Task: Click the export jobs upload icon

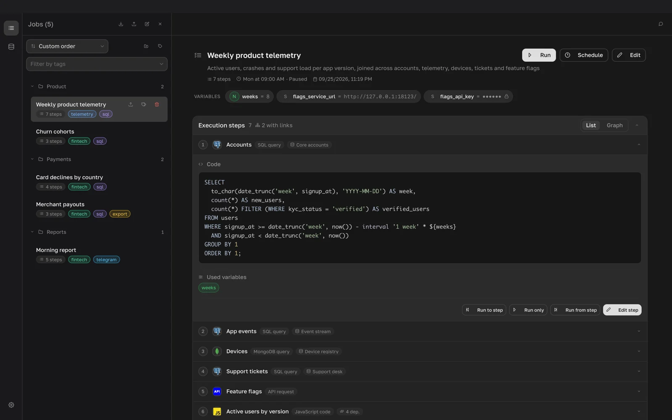Action: pyautogui.click(x=134, y=24)
